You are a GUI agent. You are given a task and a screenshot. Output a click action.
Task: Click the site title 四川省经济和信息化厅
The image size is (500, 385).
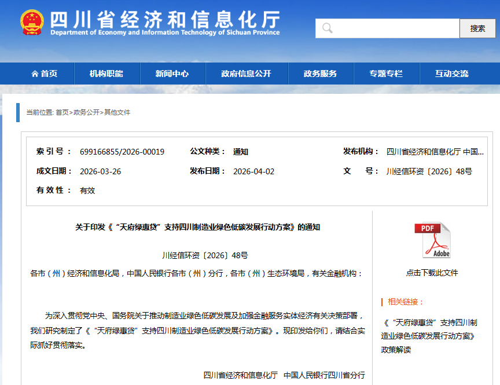(x=165, y=20)
